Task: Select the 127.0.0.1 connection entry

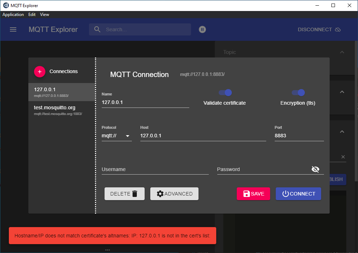Action: (x=62, y=92)
